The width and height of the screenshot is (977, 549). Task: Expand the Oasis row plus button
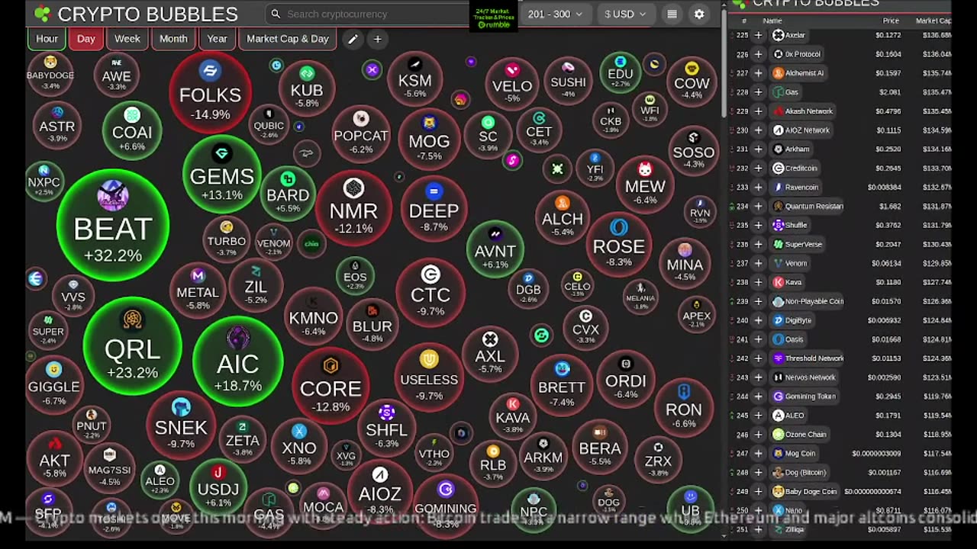[x=758, y=339]
